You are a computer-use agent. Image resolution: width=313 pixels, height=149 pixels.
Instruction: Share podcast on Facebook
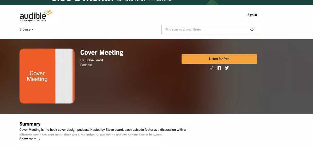coord(219,68)
